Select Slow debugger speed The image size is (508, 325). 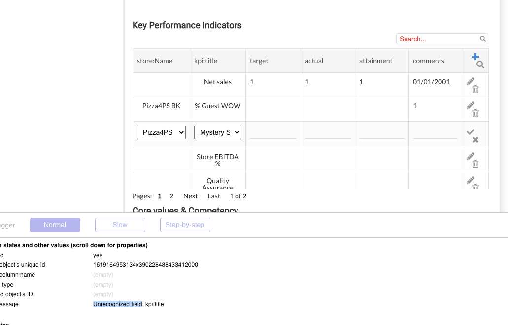[120, 225]
